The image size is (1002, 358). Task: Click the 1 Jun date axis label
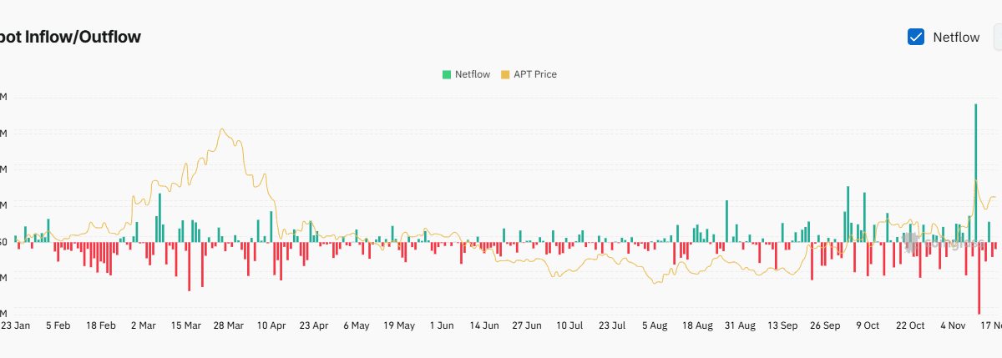[440, 325]
